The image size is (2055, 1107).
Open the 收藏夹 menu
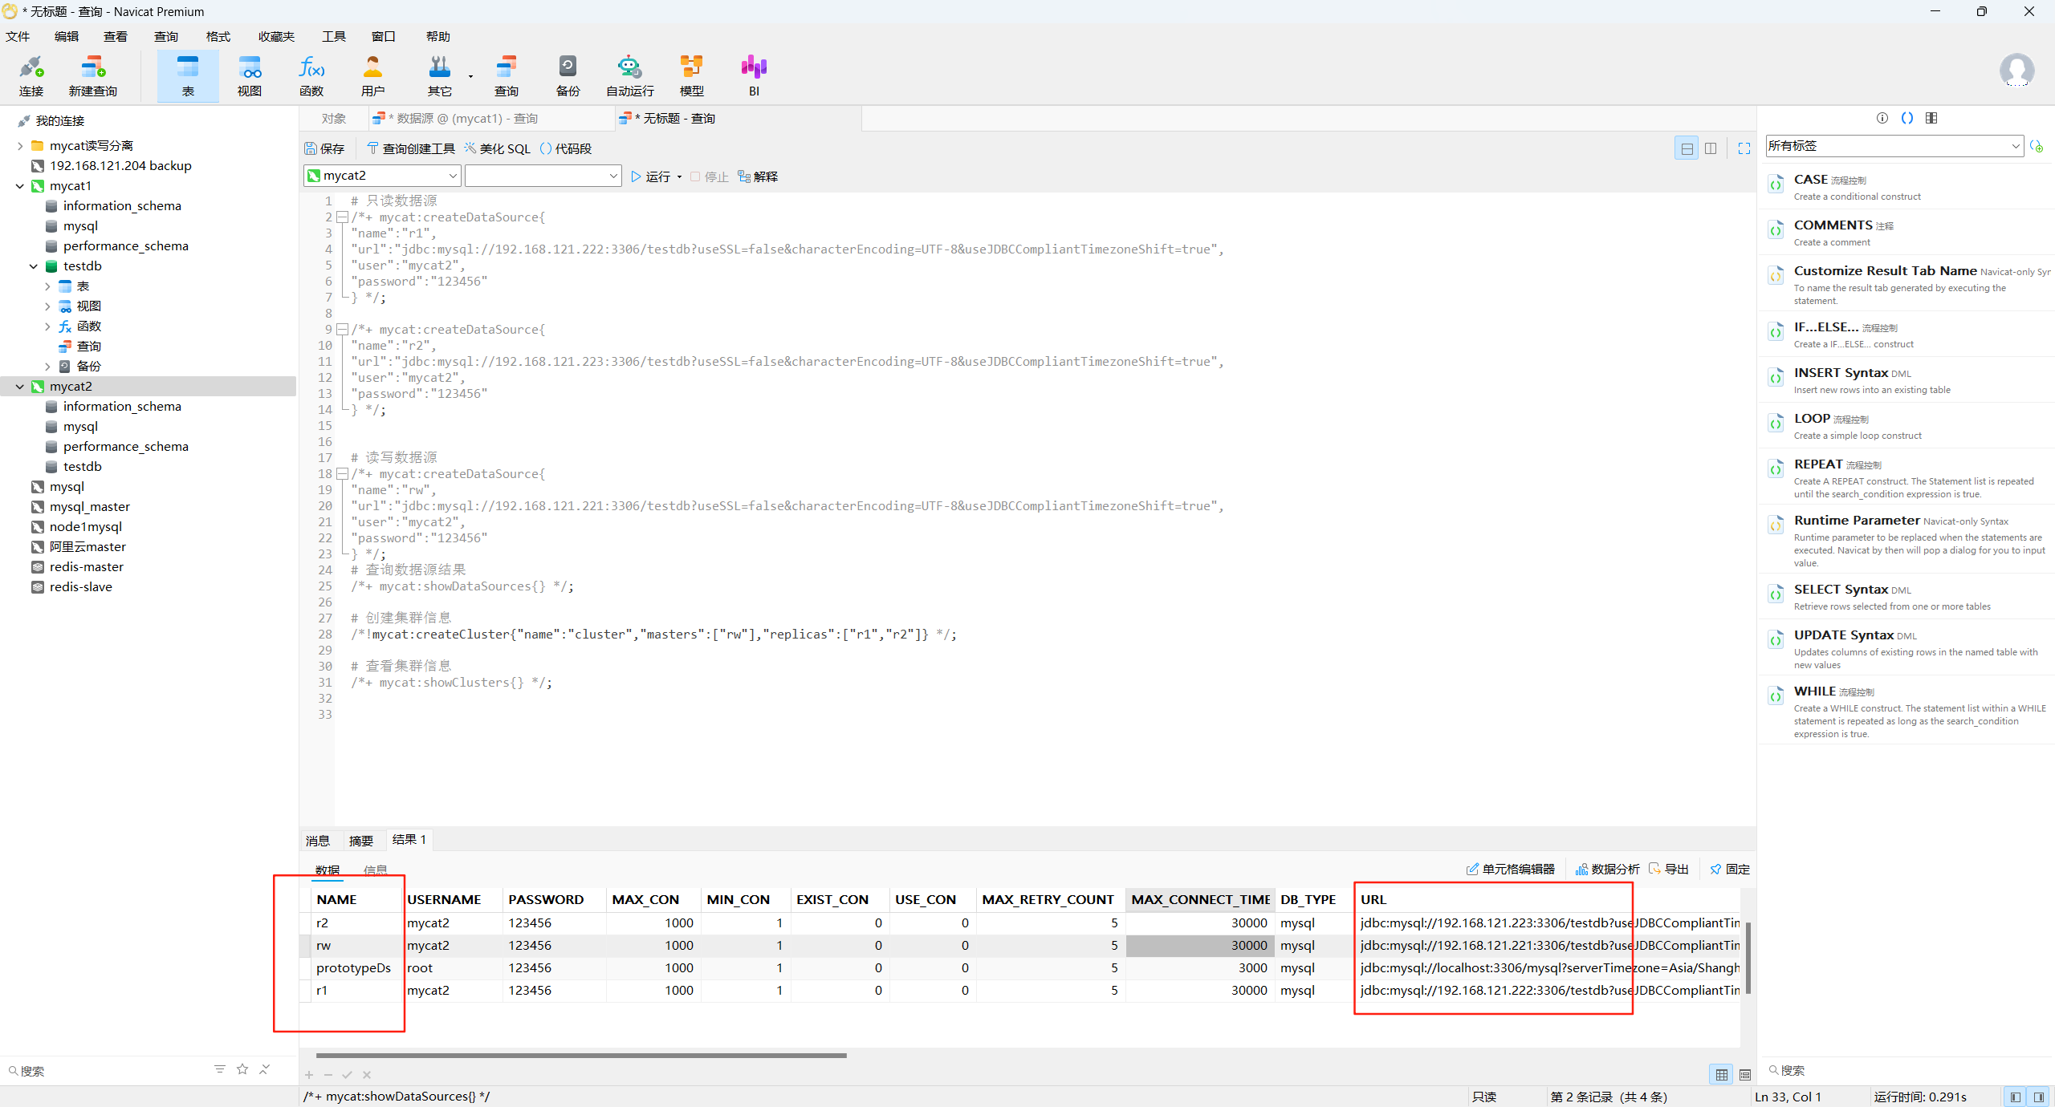coord(276,37)
